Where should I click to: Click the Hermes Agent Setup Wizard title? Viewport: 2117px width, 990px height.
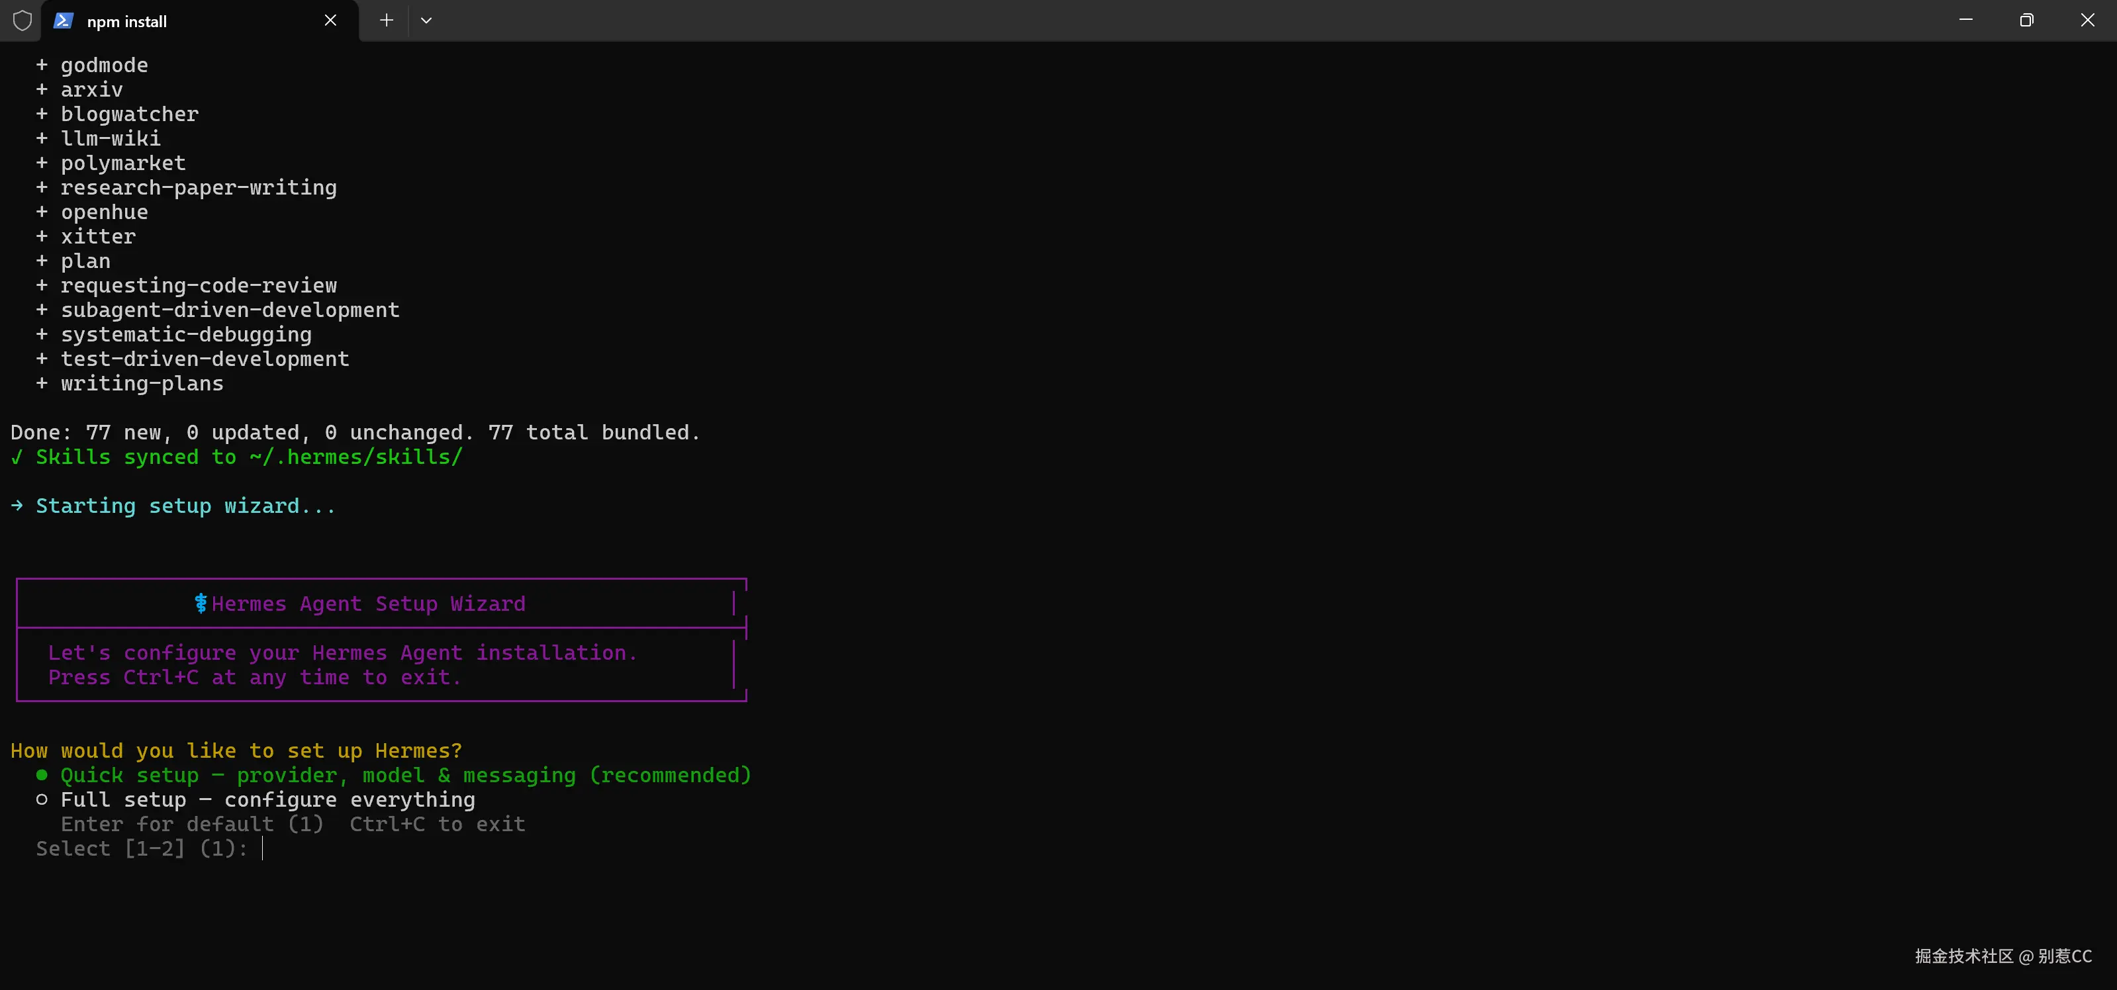tap(368, 604)
